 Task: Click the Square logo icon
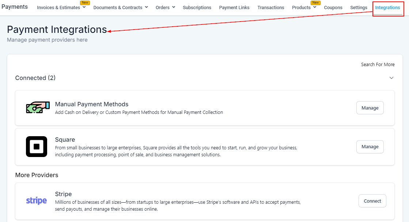pyautogui.click(x=37, y=146)
